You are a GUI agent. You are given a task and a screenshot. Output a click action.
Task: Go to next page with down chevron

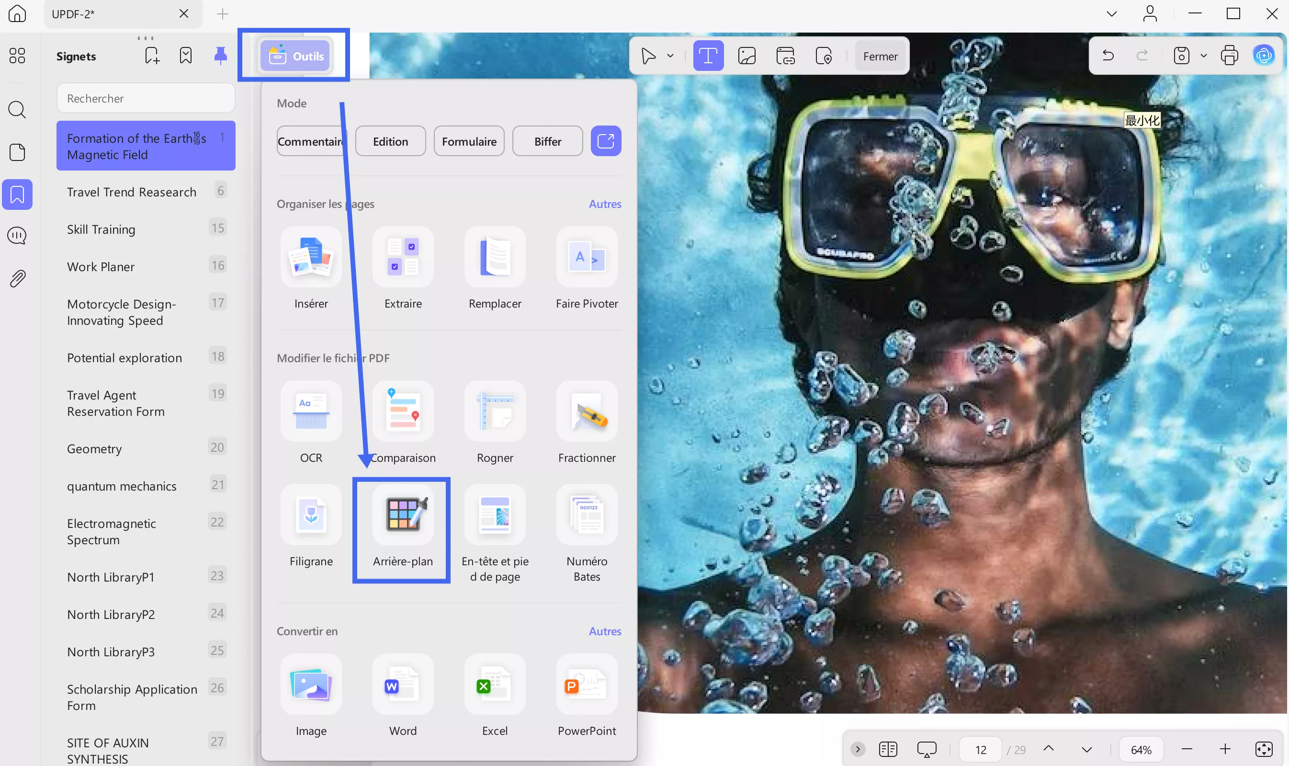tap(1086, 749)
